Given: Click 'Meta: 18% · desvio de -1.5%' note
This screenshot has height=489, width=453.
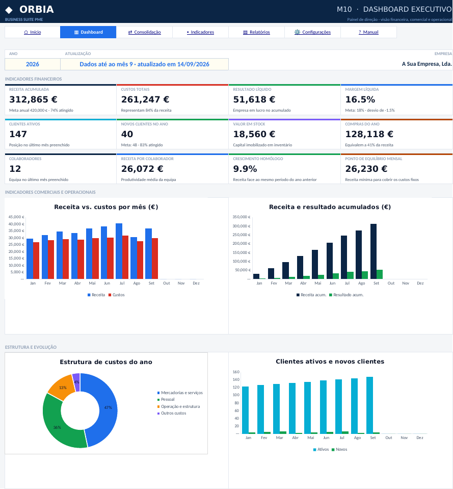Looking at the screenshot, I should 370,111.
